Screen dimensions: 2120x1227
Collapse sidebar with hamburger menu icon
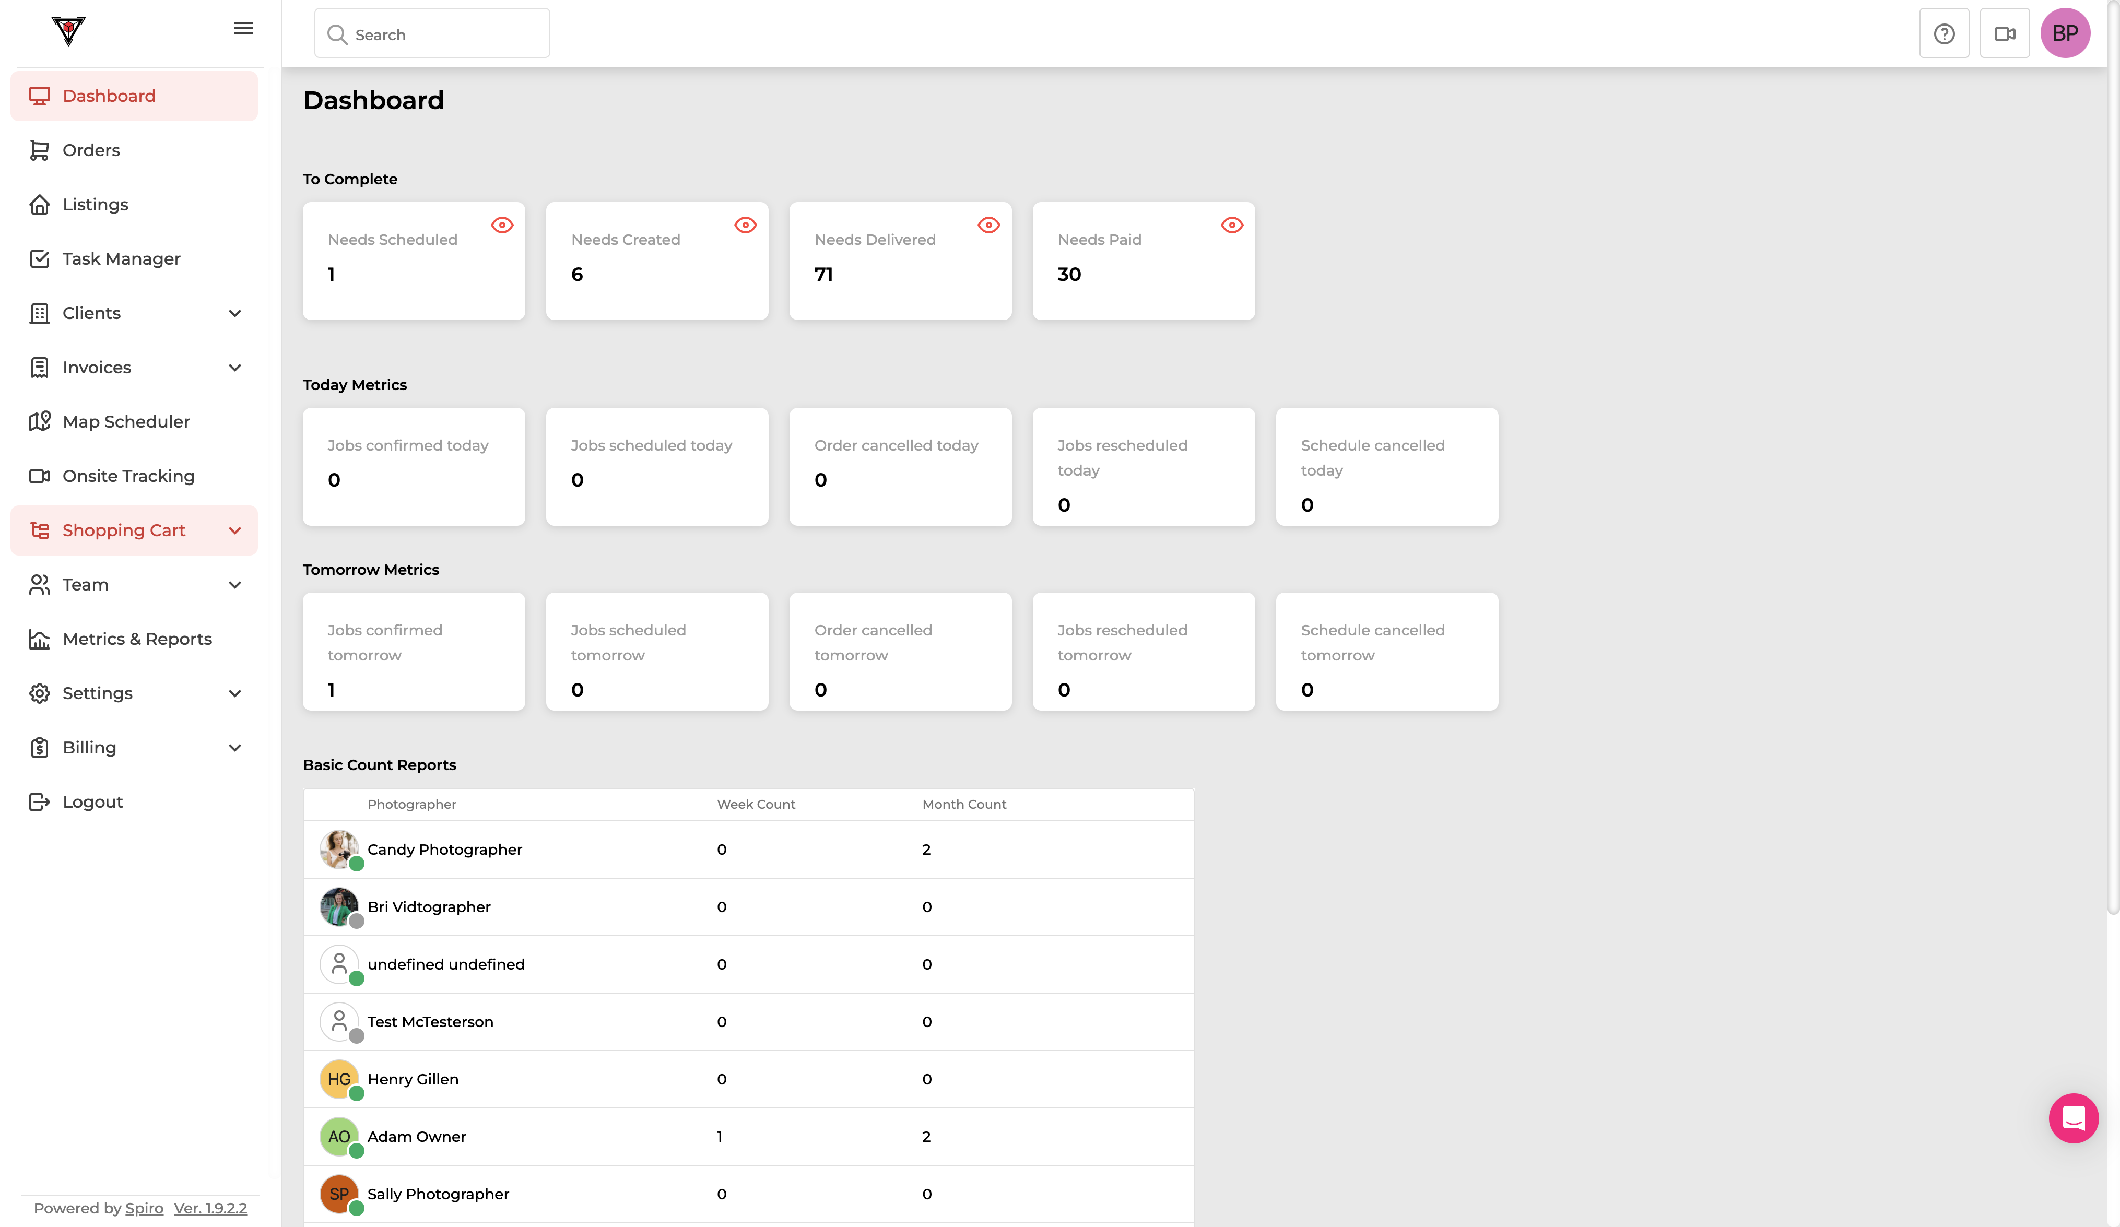243,29
